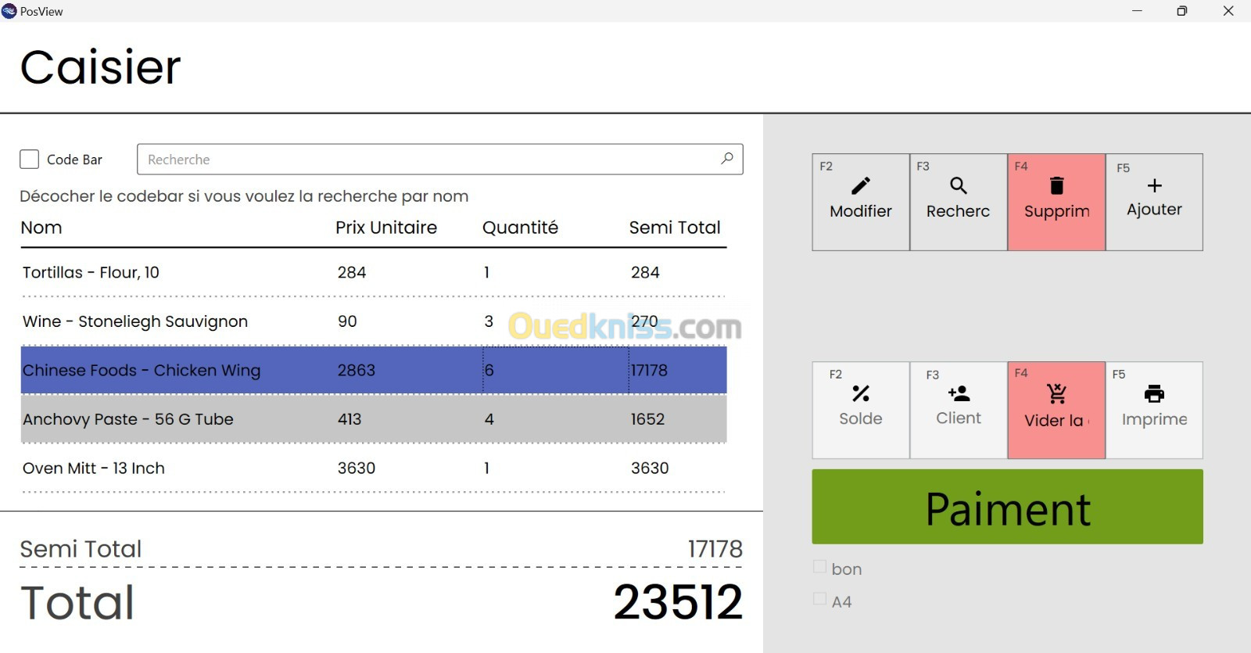Minimize the PosView window

(1137, 11)
